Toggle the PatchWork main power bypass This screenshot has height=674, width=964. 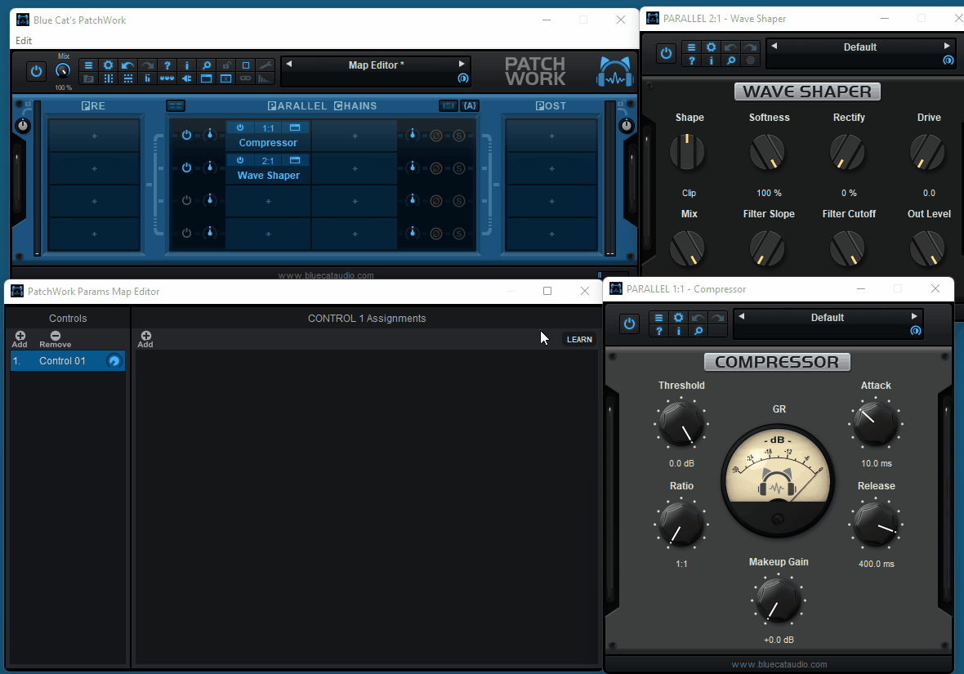(36, 71)
